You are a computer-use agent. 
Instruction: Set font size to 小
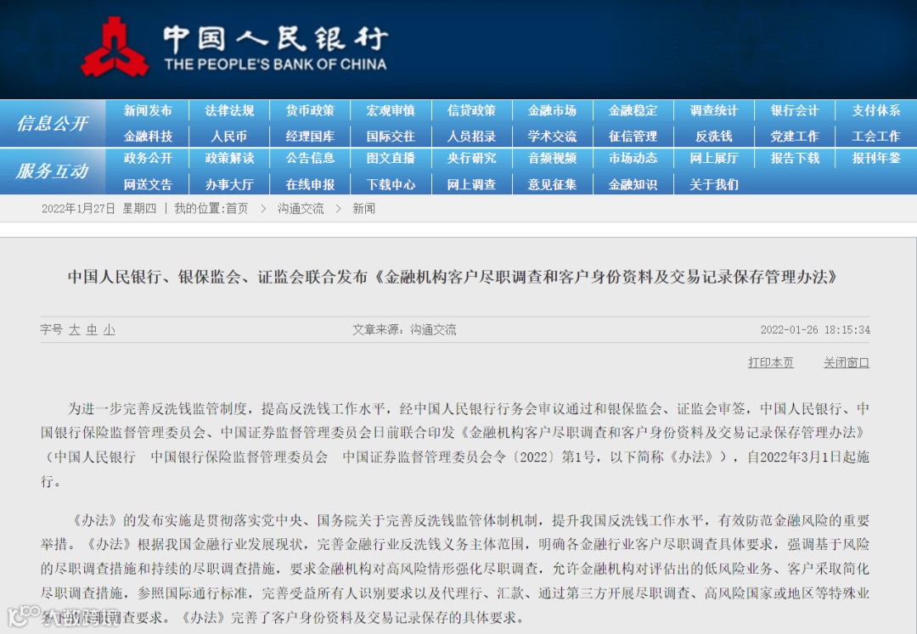(x=110, y=329)
